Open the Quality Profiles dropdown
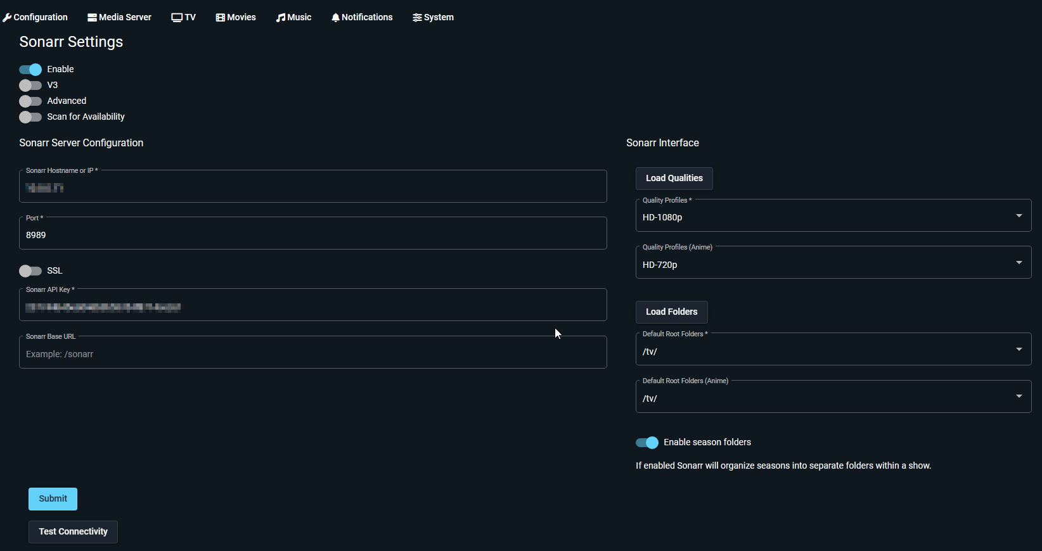Image resolution: width=1042 pixels, height=551 pixels. pos(833,217)
